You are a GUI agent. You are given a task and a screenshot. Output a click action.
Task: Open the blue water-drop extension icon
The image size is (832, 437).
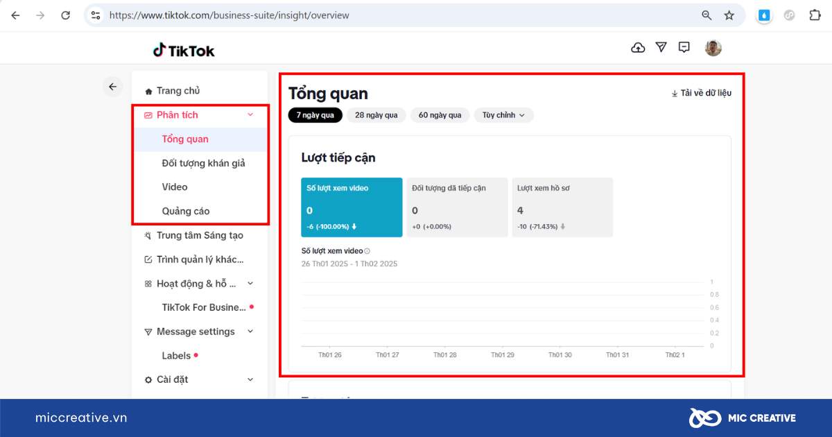pyautogui.click(x=764, y=15)
